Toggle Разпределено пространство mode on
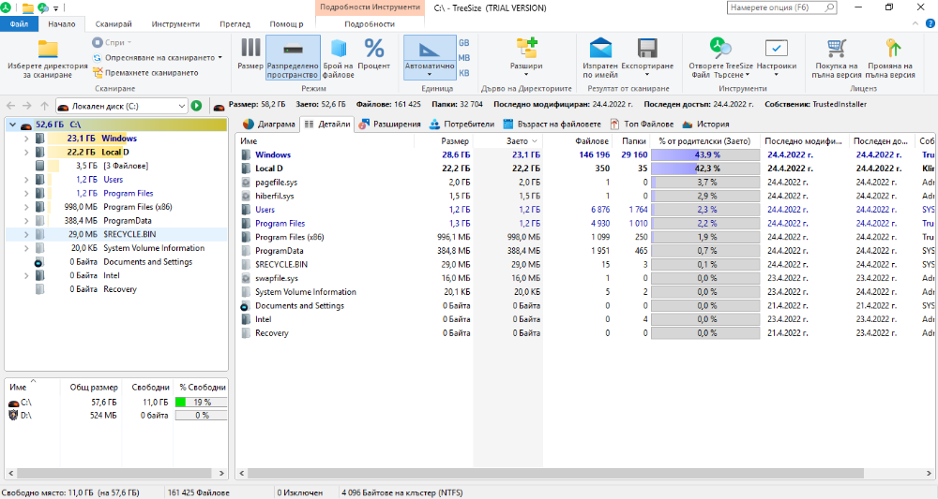 coord(293,57)
